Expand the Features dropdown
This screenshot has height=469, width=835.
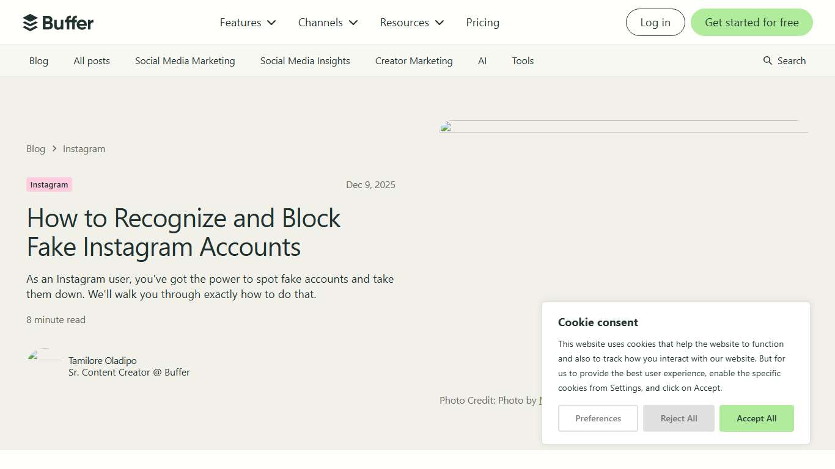pyautogui.click(x=247, y=22)
